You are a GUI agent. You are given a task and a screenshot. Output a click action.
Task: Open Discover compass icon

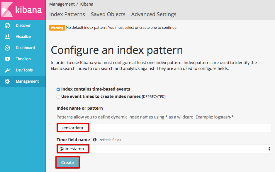click(x=7, y=26)
